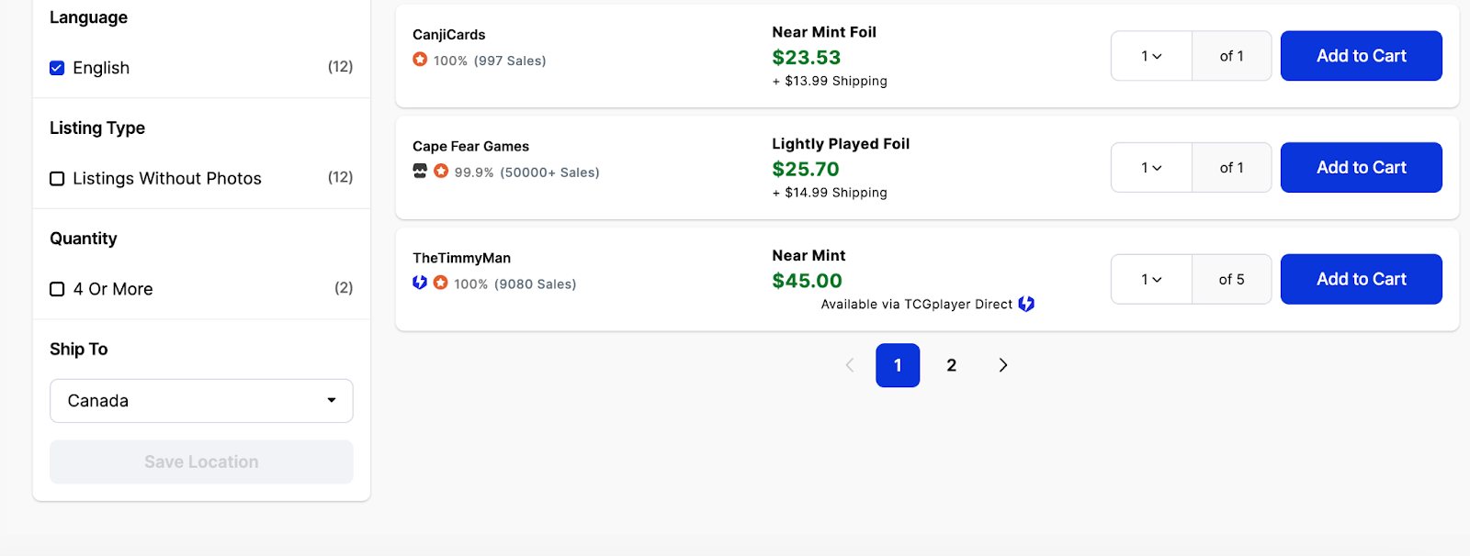Open the Ship To country dropdown showing Canada

[200, 401]
